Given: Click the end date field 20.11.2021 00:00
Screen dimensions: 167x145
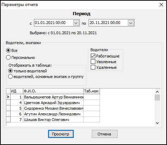Looking at the screenshot, I should [x=108, y=23].
